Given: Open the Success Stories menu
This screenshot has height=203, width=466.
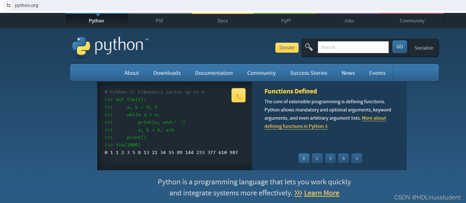Looking at the screenshot, I should (x=309, y=73).
